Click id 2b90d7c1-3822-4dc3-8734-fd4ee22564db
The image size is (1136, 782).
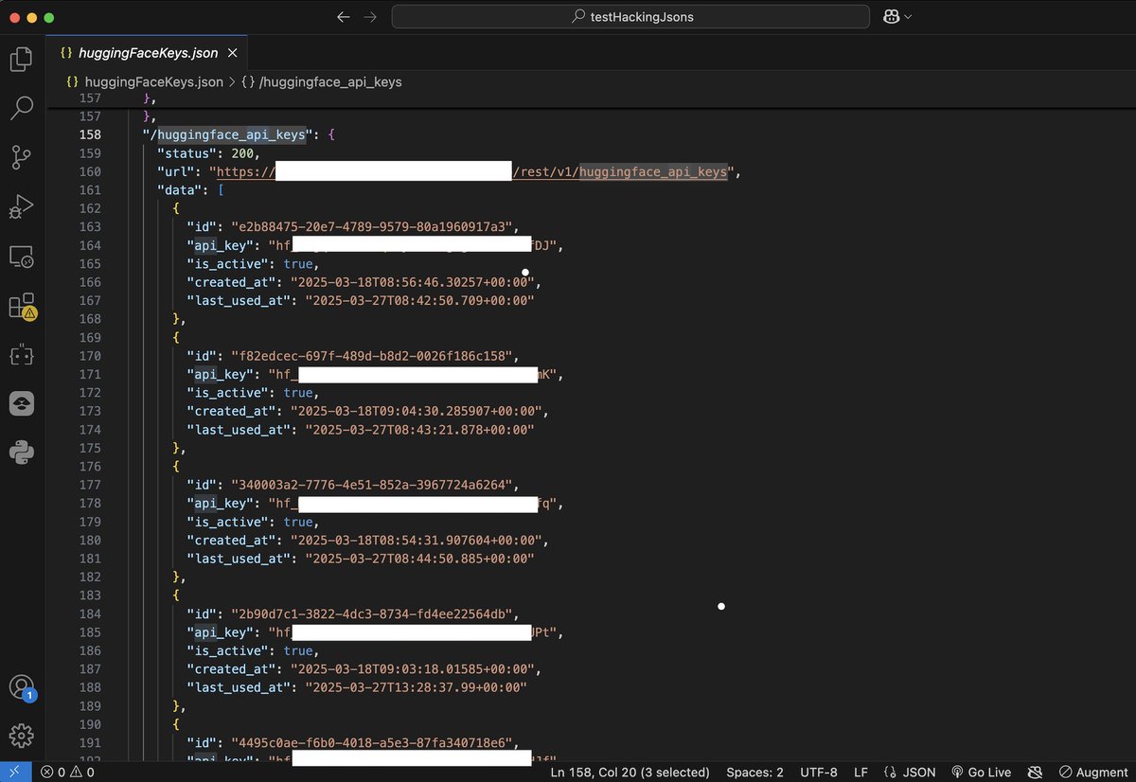point(375,614)
